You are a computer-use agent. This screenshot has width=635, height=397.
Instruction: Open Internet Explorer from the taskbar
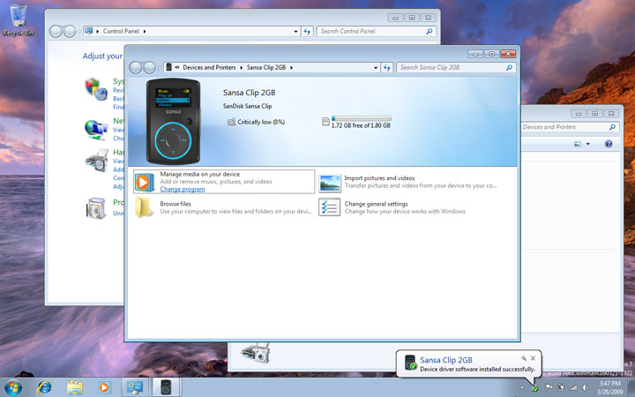tap(44, 386)
